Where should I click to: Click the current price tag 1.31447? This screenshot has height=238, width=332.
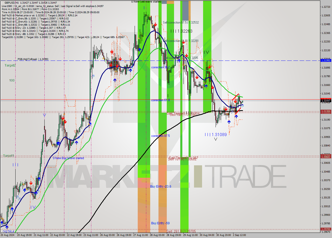326,101
